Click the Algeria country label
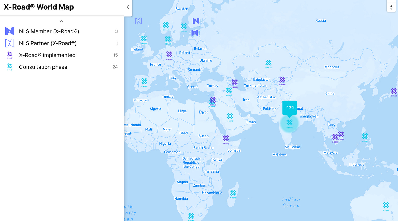This screenshot has width=398, height=221. click(155, 109)
